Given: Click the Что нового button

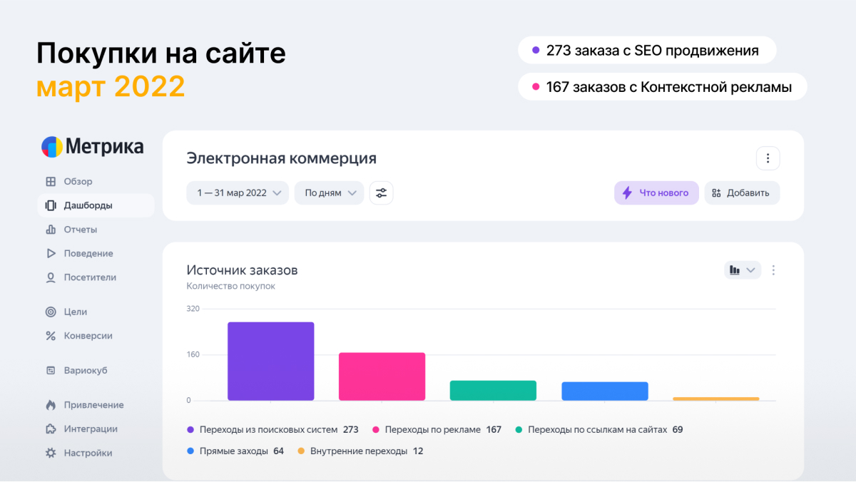Looking at the screenshot, I should tap(656, 193).
